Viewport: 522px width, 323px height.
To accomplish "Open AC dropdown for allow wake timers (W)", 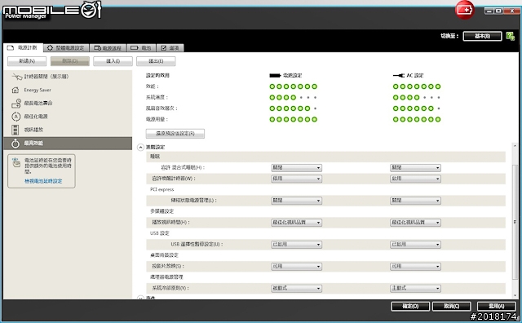I will [415, 179].
